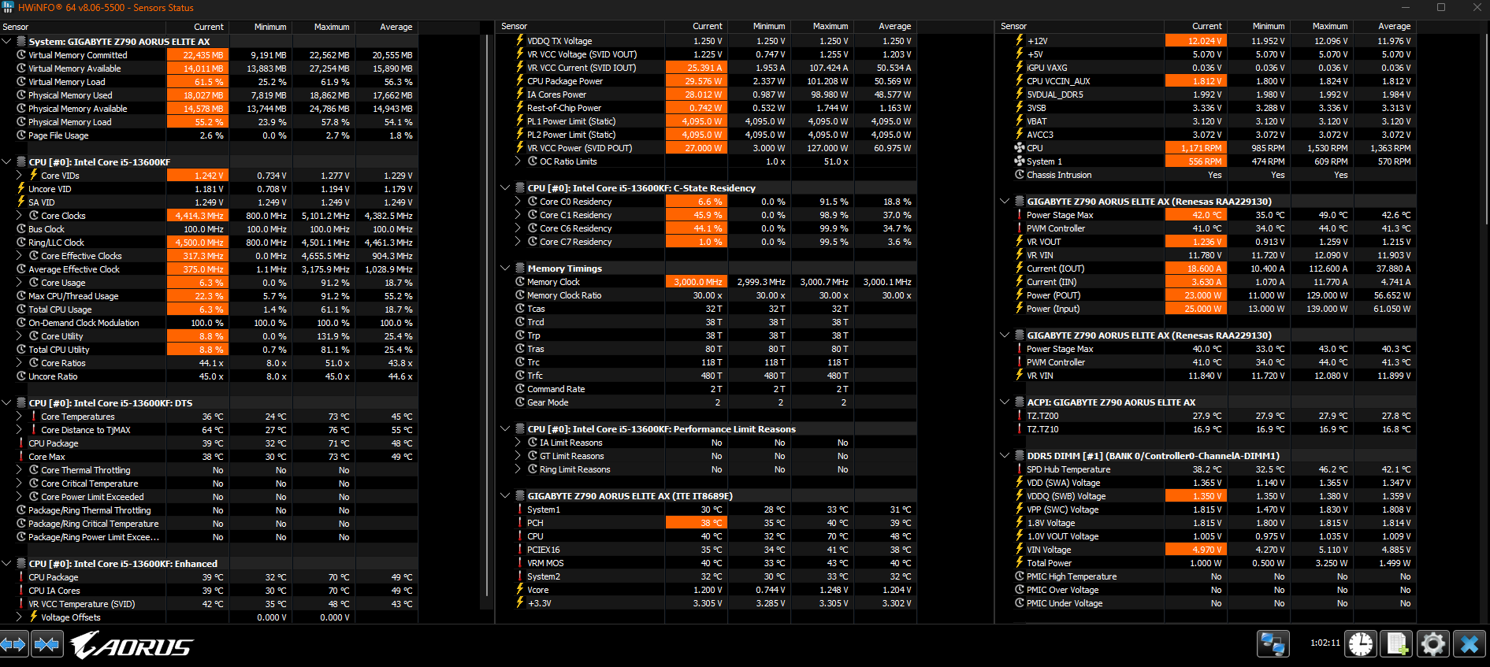1490x667 pixels.
Task: Click the thermometer icon beside PCH
Action: click(x=520, y=523)
